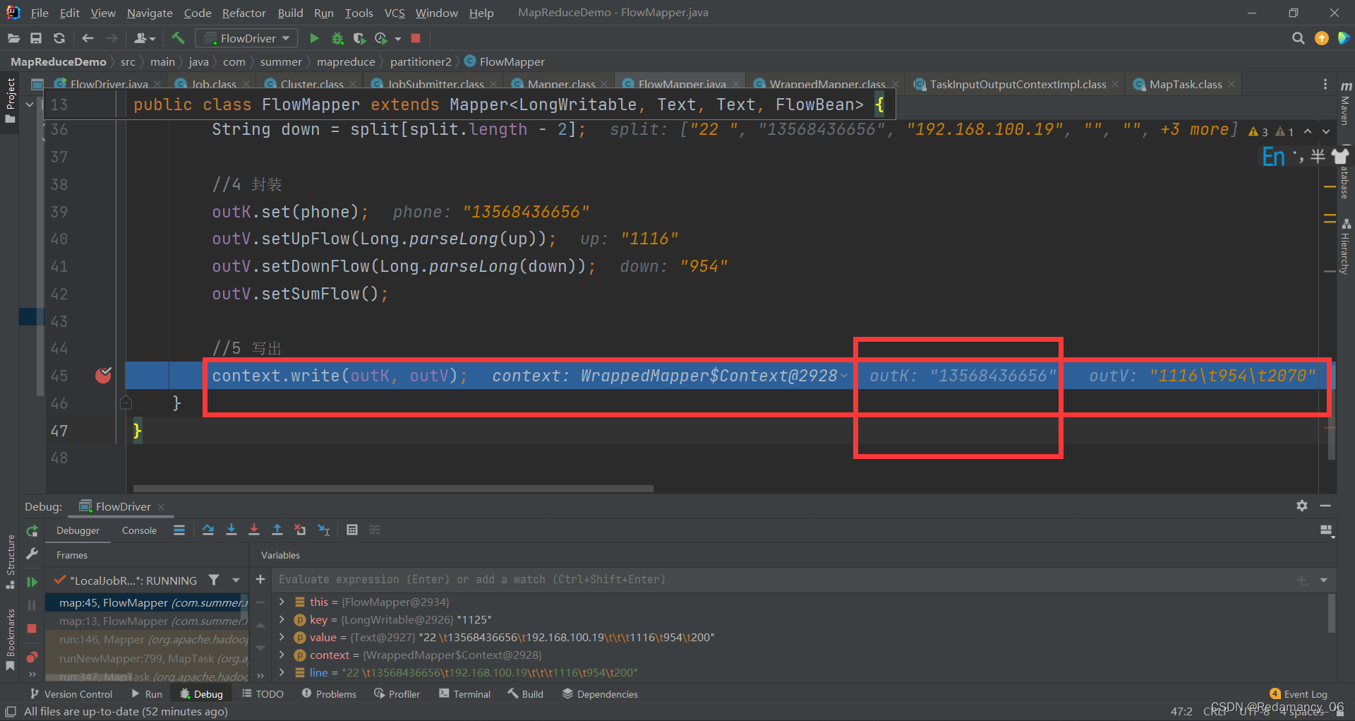Viewport: 1355px width, 721px height.
Task: Open the Event Log
Action: pos(1299,694)
